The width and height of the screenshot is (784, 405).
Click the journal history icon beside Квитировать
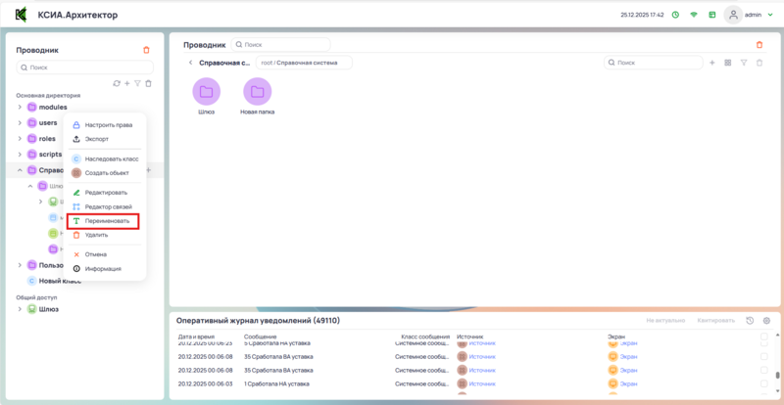point(750,321)
